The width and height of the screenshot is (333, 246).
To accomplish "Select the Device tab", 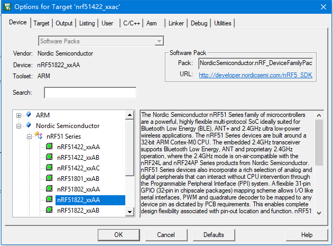I will (x=18, y=22).
